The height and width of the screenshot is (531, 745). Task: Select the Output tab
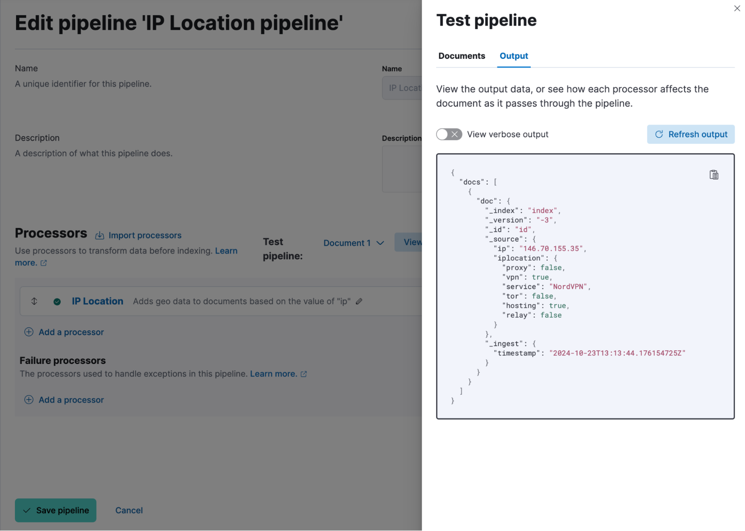514,56
